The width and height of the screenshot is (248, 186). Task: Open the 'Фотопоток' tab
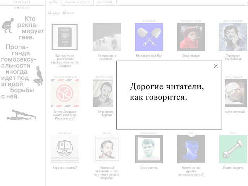[105, 3]
